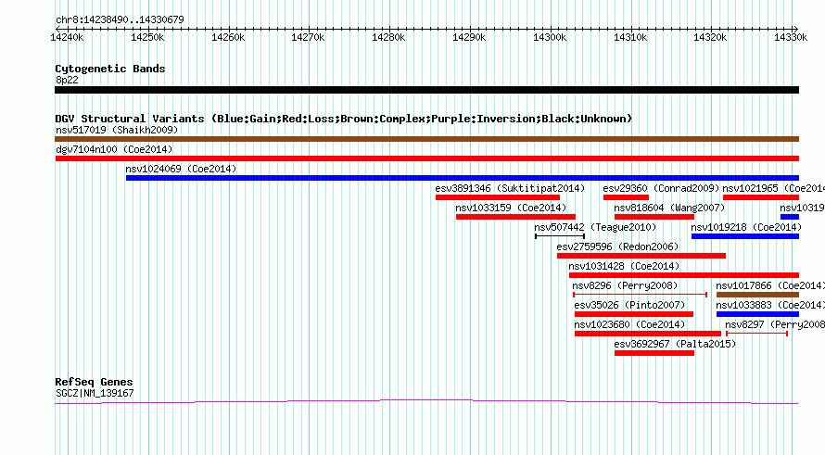Image resolution: width=825 pixels, height=455 pixels.
Task: Click the esv3891346 (Suktitipat2014) label
Action: click(510, 188)
